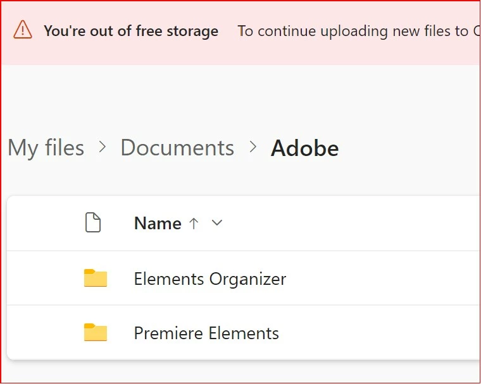Click the ascending sort arrow beside Name
This screenshot has height=384, width=481.
point(194,223)
